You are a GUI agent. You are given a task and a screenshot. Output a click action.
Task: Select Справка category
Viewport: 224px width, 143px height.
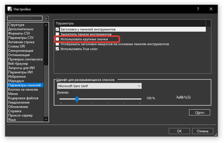pos(26,111)
